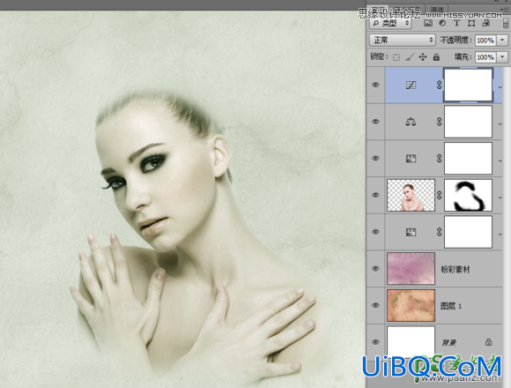Click the mask link icon on Curves layer
Screen dimensions: 511x388
click(x=440, y=86)
